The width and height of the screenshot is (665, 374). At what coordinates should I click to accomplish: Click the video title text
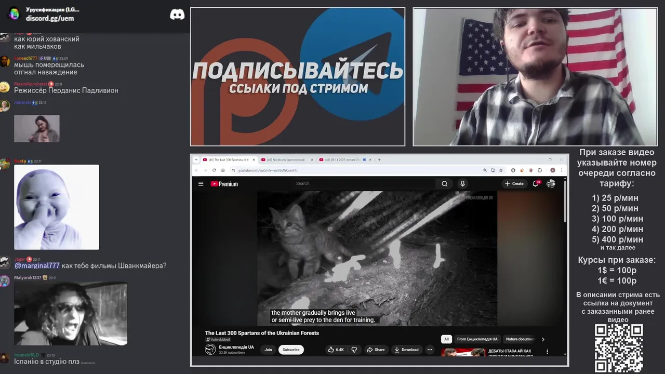(x=262, y=333)
